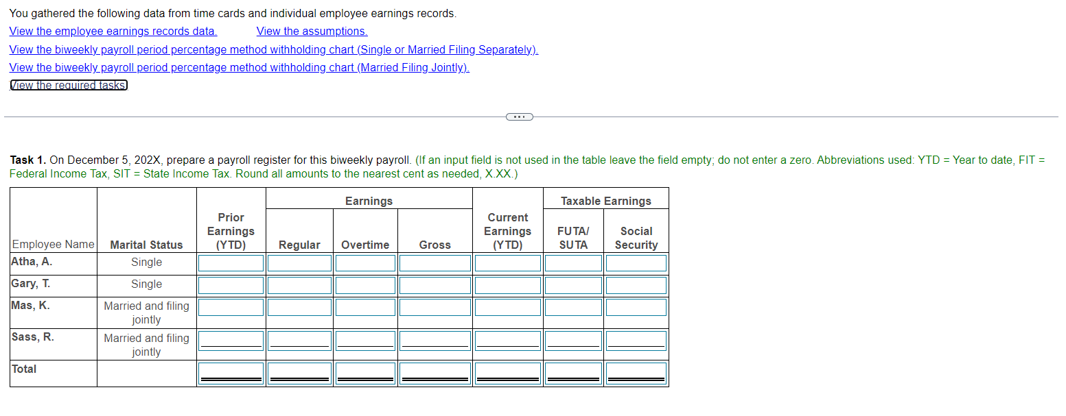The width and height of the screenshot is (1066, 416).
Task: Select the Total row Regular field
Action: [x=299, y=372]
